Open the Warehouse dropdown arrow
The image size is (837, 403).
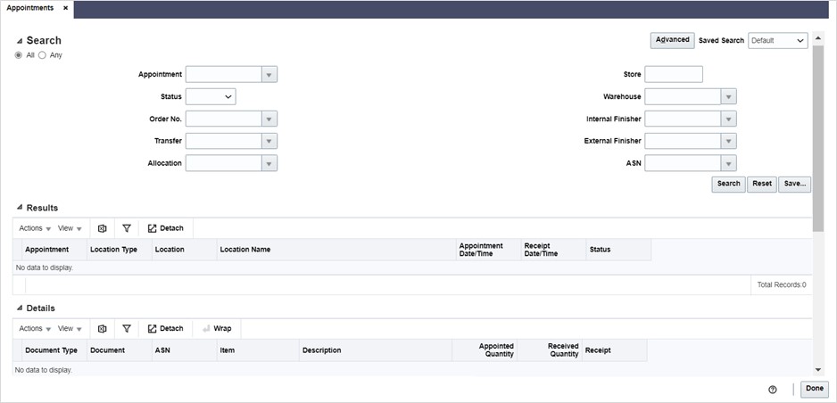[x=729, y=96]
